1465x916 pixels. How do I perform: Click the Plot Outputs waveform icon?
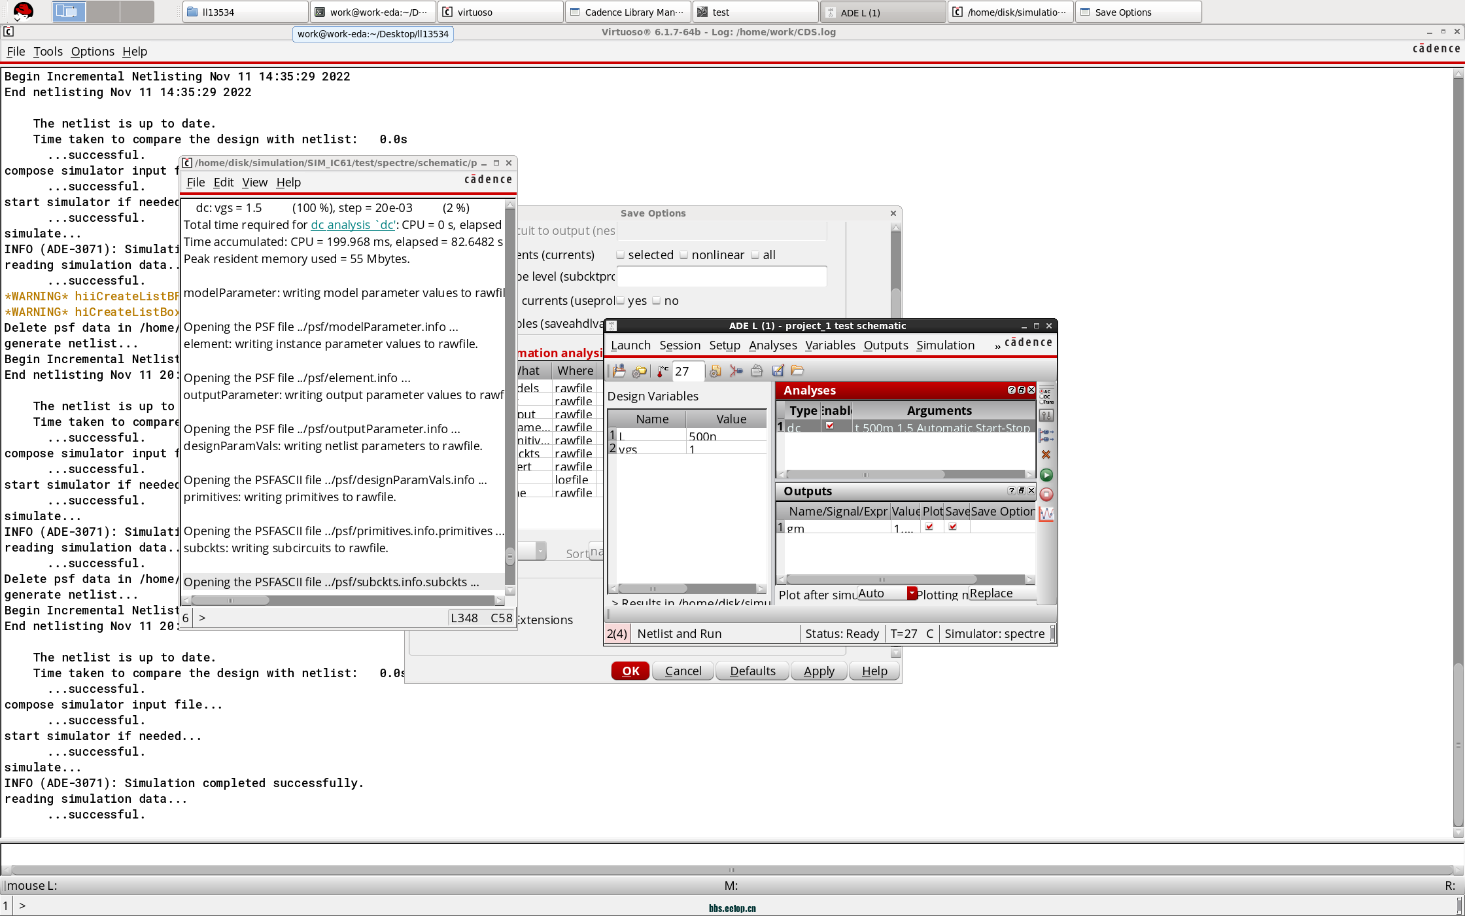pos(1046,514)
